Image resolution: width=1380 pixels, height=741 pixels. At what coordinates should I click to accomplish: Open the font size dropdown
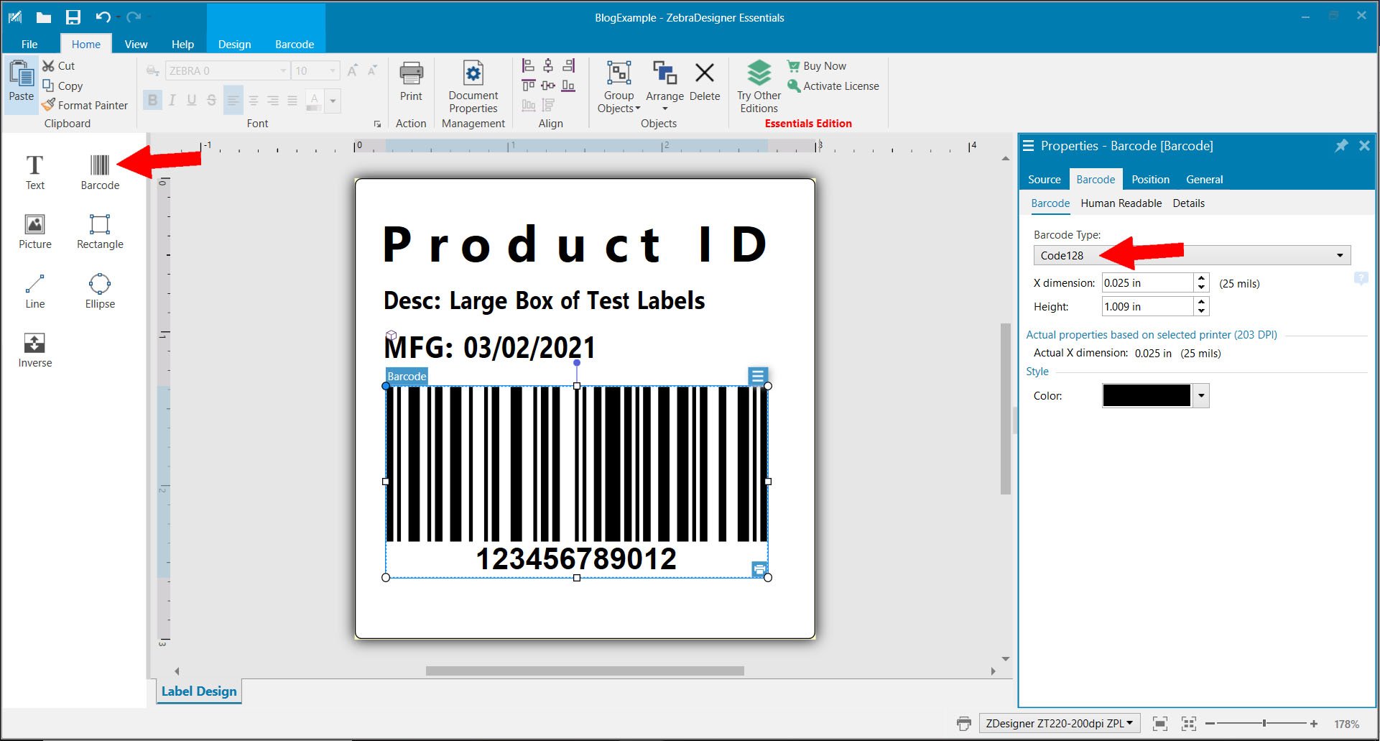click(332, 70)
